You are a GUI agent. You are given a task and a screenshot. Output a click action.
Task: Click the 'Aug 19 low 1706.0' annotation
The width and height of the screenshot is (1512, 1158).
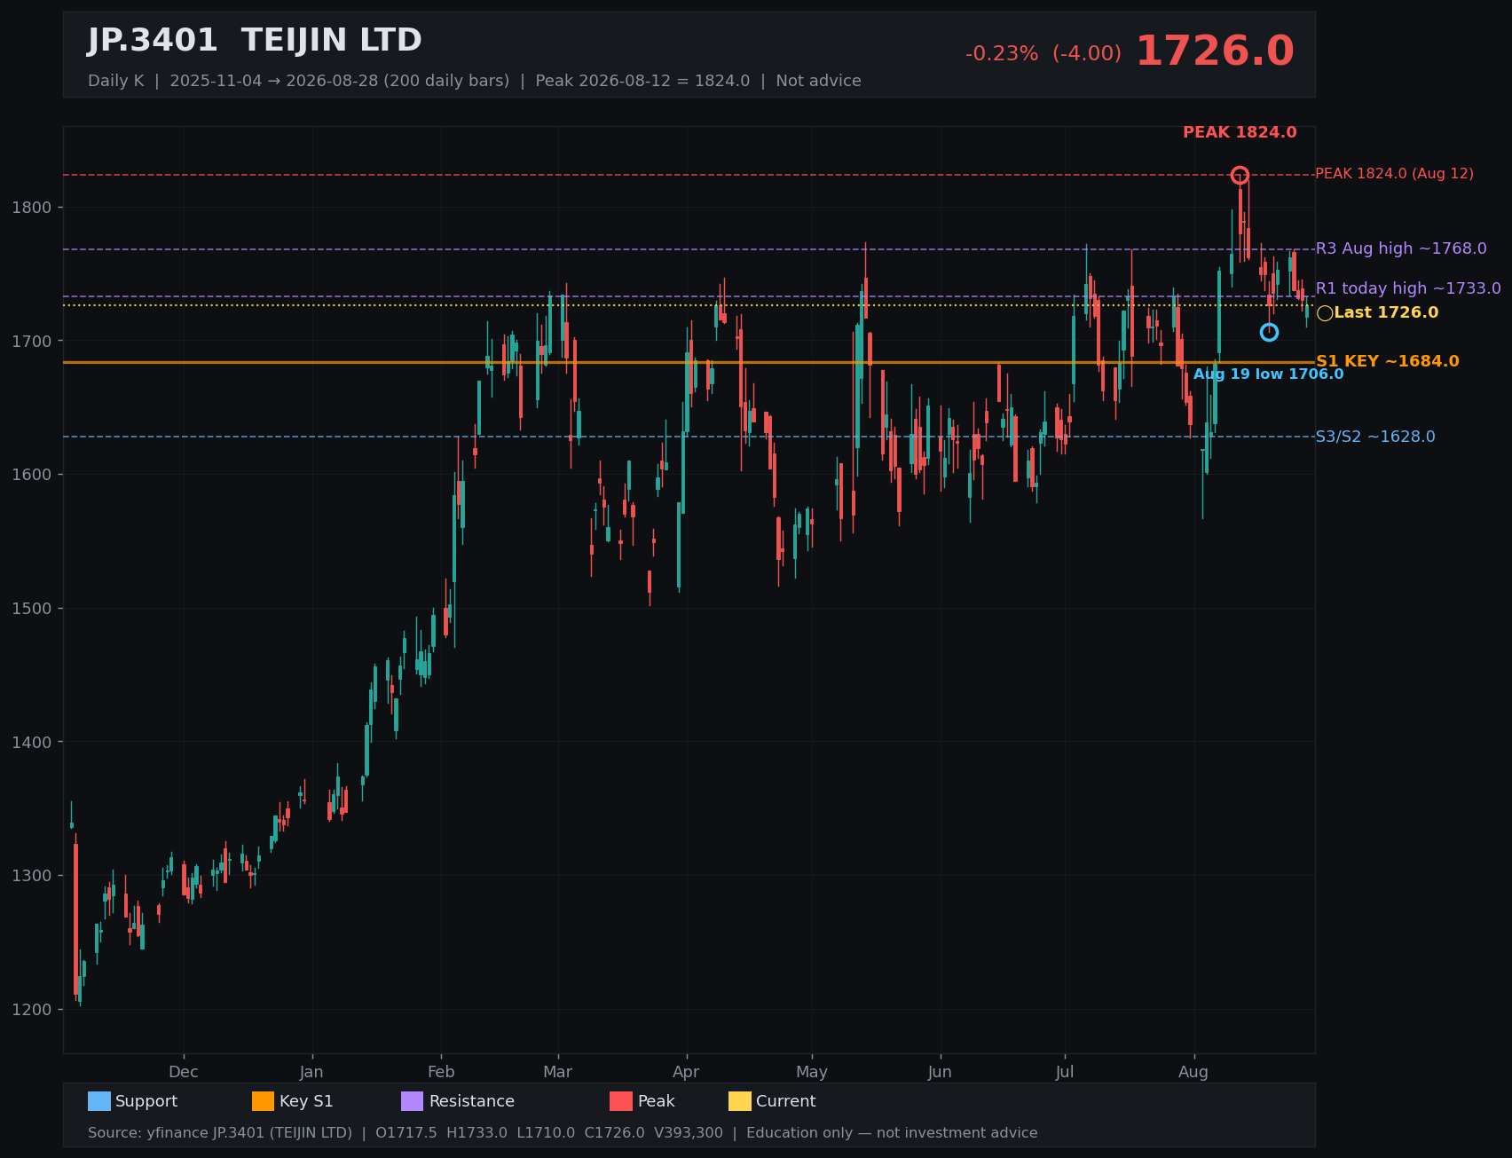coord(1268,374)
